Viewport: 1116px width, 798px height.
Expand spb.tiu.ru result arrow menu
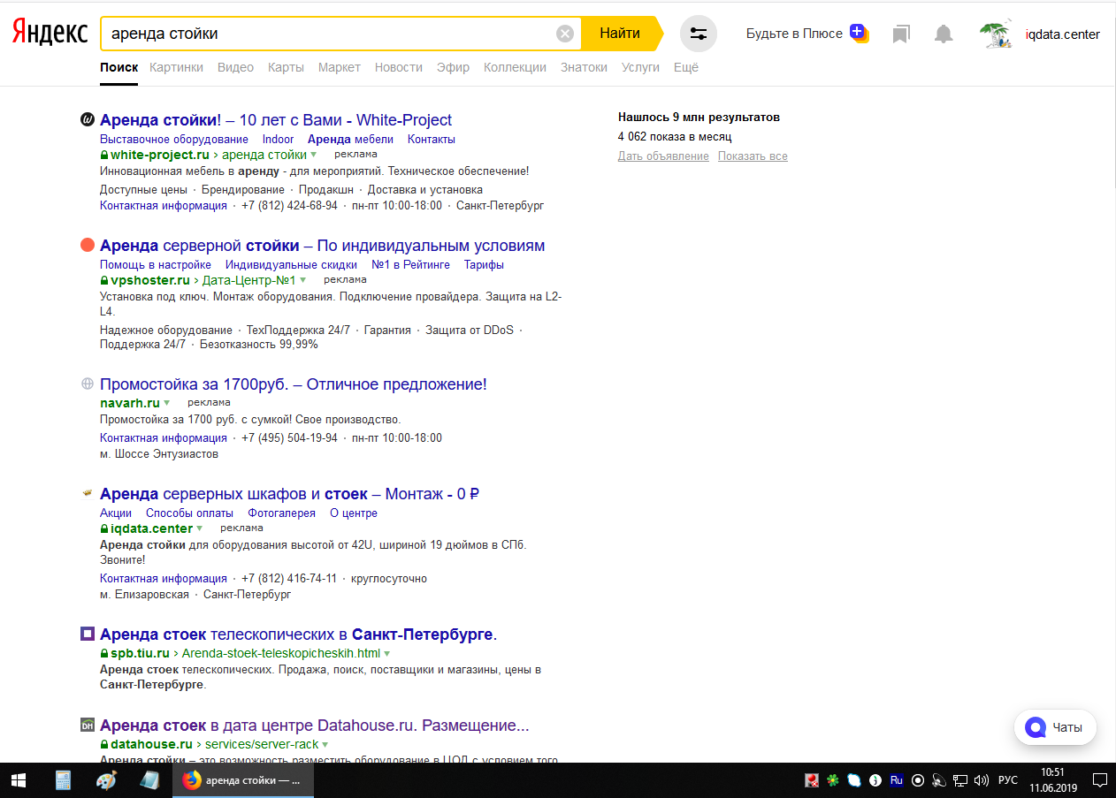pyautogui.click(x=387, y=654)
